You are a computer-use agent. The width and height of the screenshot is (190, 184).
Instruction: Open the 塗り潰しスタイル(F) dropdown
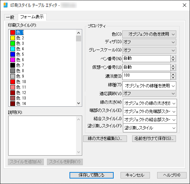tap(150, 128)
